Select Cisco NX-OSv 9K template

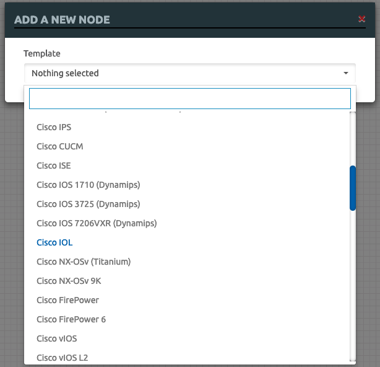(187, 281)
